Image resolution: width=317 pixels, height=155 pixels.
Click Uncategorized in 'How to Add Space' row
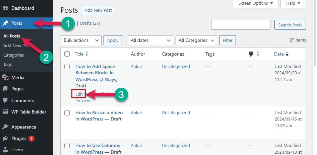tap(176, 67)
